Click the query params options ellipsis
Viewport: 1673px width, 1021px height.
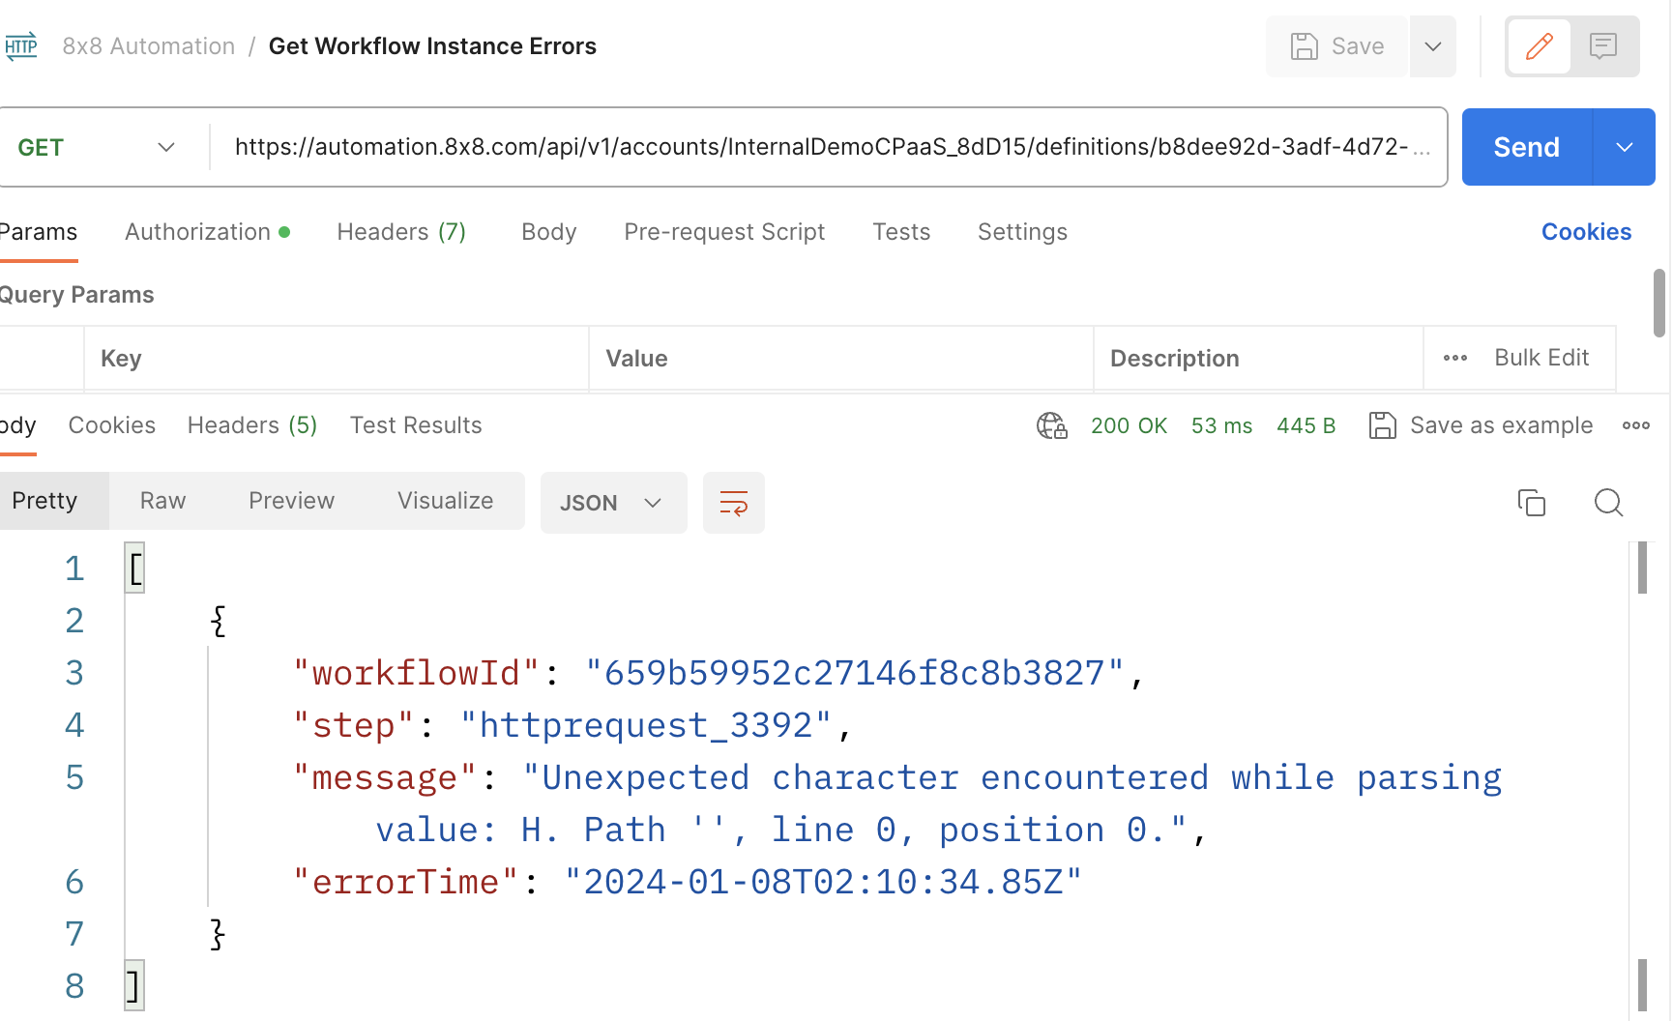click(1454, 359)
